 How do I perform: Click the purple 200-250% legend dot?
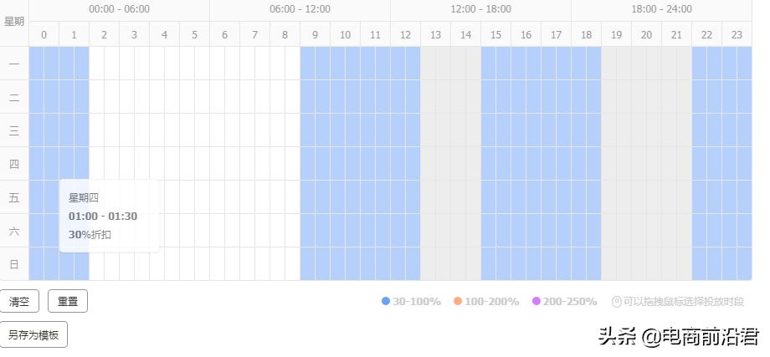[536, 301]
